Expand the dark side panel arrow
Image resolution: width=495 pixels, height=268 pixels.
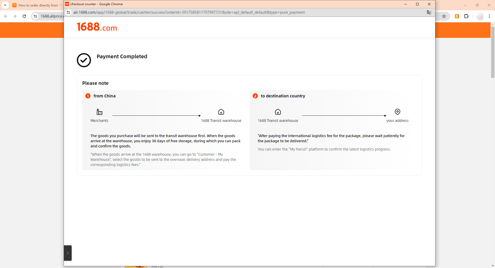point(68,253)
